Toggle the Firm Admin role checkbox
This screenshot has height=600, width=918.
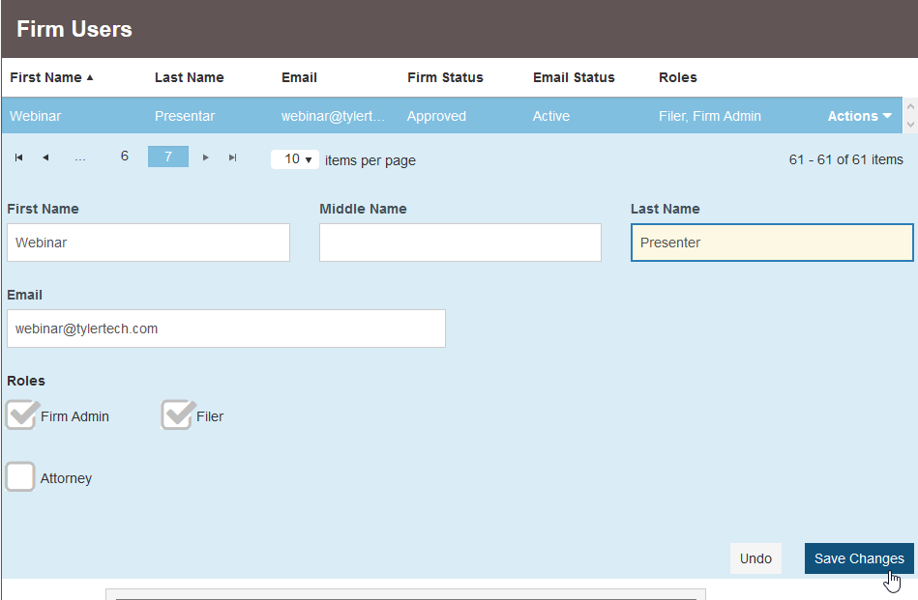(x=20, y=415)
